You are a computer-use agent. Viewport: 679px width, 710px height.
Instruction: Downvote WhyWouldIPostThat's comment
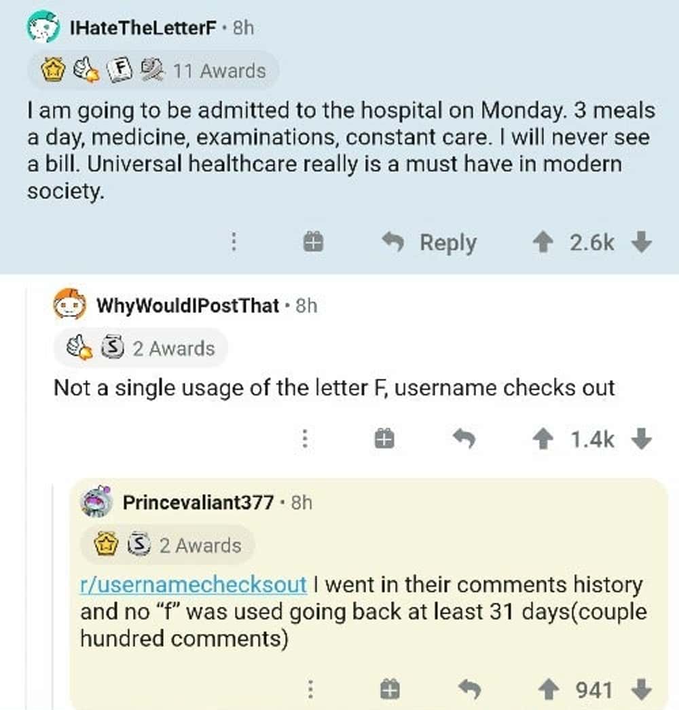click(640, 440)
